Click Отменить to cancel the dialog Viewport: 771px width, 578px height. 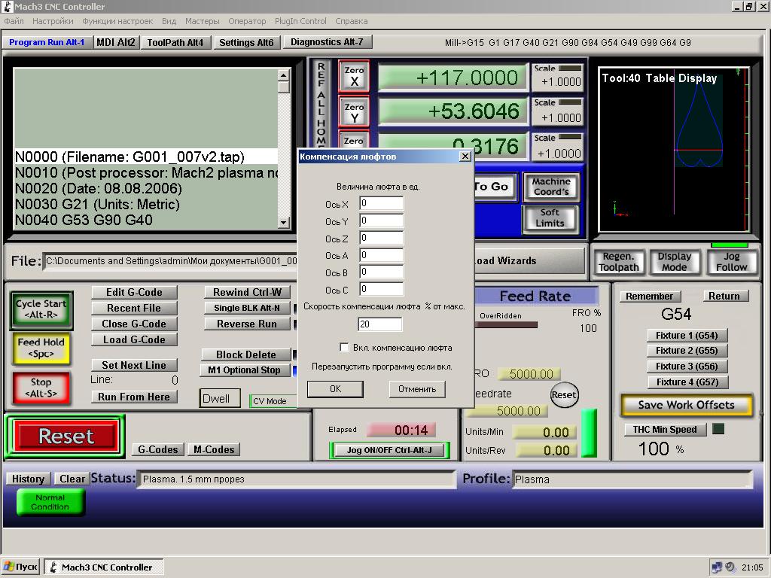tap(417, 389)
